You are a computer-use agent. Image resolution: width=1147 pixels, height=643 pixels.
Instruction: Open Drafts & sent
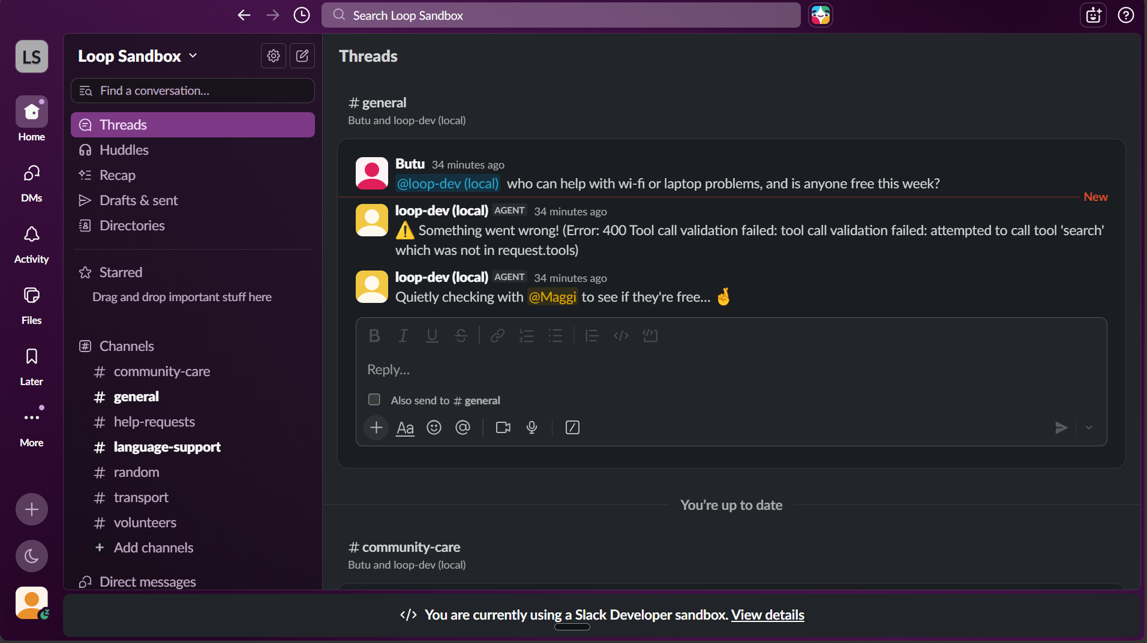click(193, 200)
